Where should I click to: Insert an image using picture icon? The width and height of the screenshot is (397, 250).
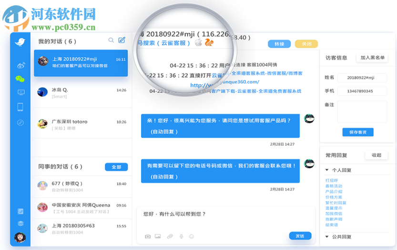(x=158, y=236)
